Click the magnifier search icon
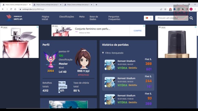 (x=191, y=18)
